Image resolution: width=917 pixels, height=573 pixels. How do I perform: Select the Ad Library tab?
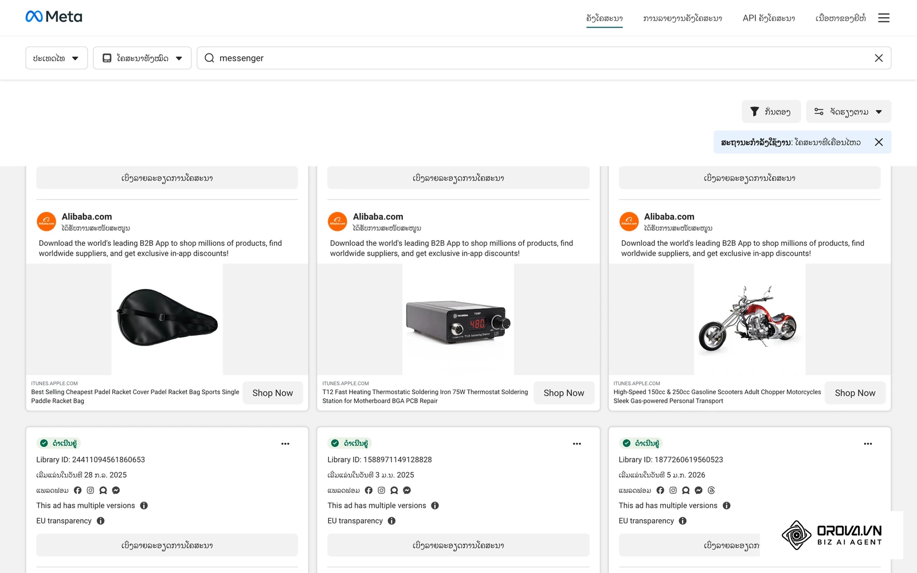point(604,18)
